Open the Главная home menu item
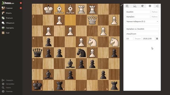This screenshot has height=95, width=170. coord(9,8)
